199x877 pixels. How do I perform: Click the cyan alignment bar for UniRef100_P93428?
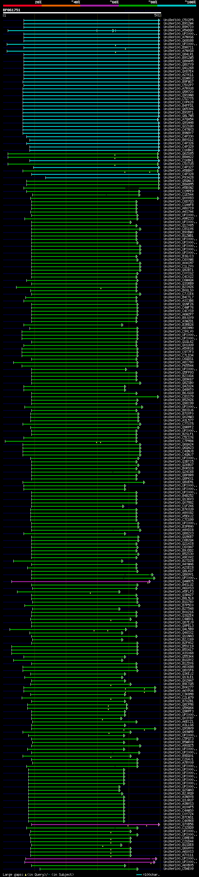[102, 177]
